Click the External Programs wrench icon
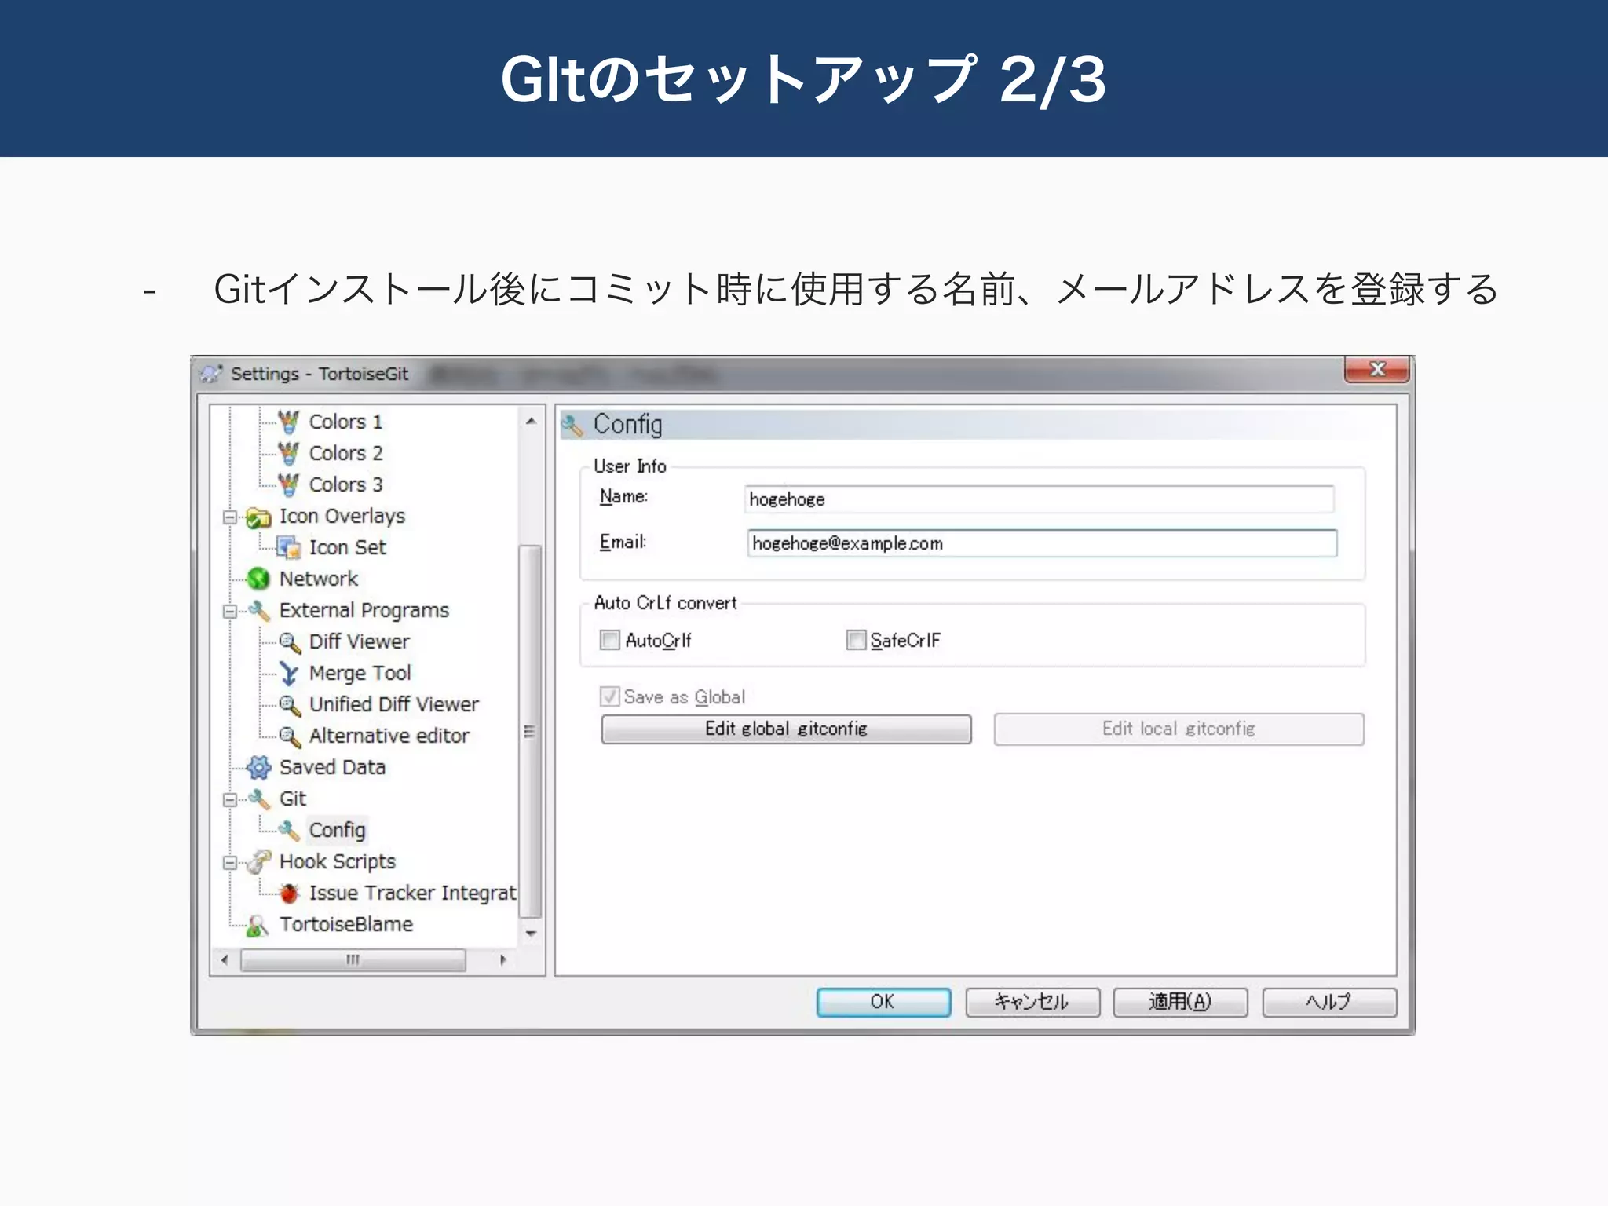Screen dimensions: 1608x1206 pos(258,610)
